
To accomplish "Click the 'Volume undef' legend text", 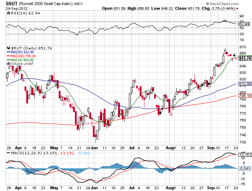I will pyautogui.click(x=22, y=64).
